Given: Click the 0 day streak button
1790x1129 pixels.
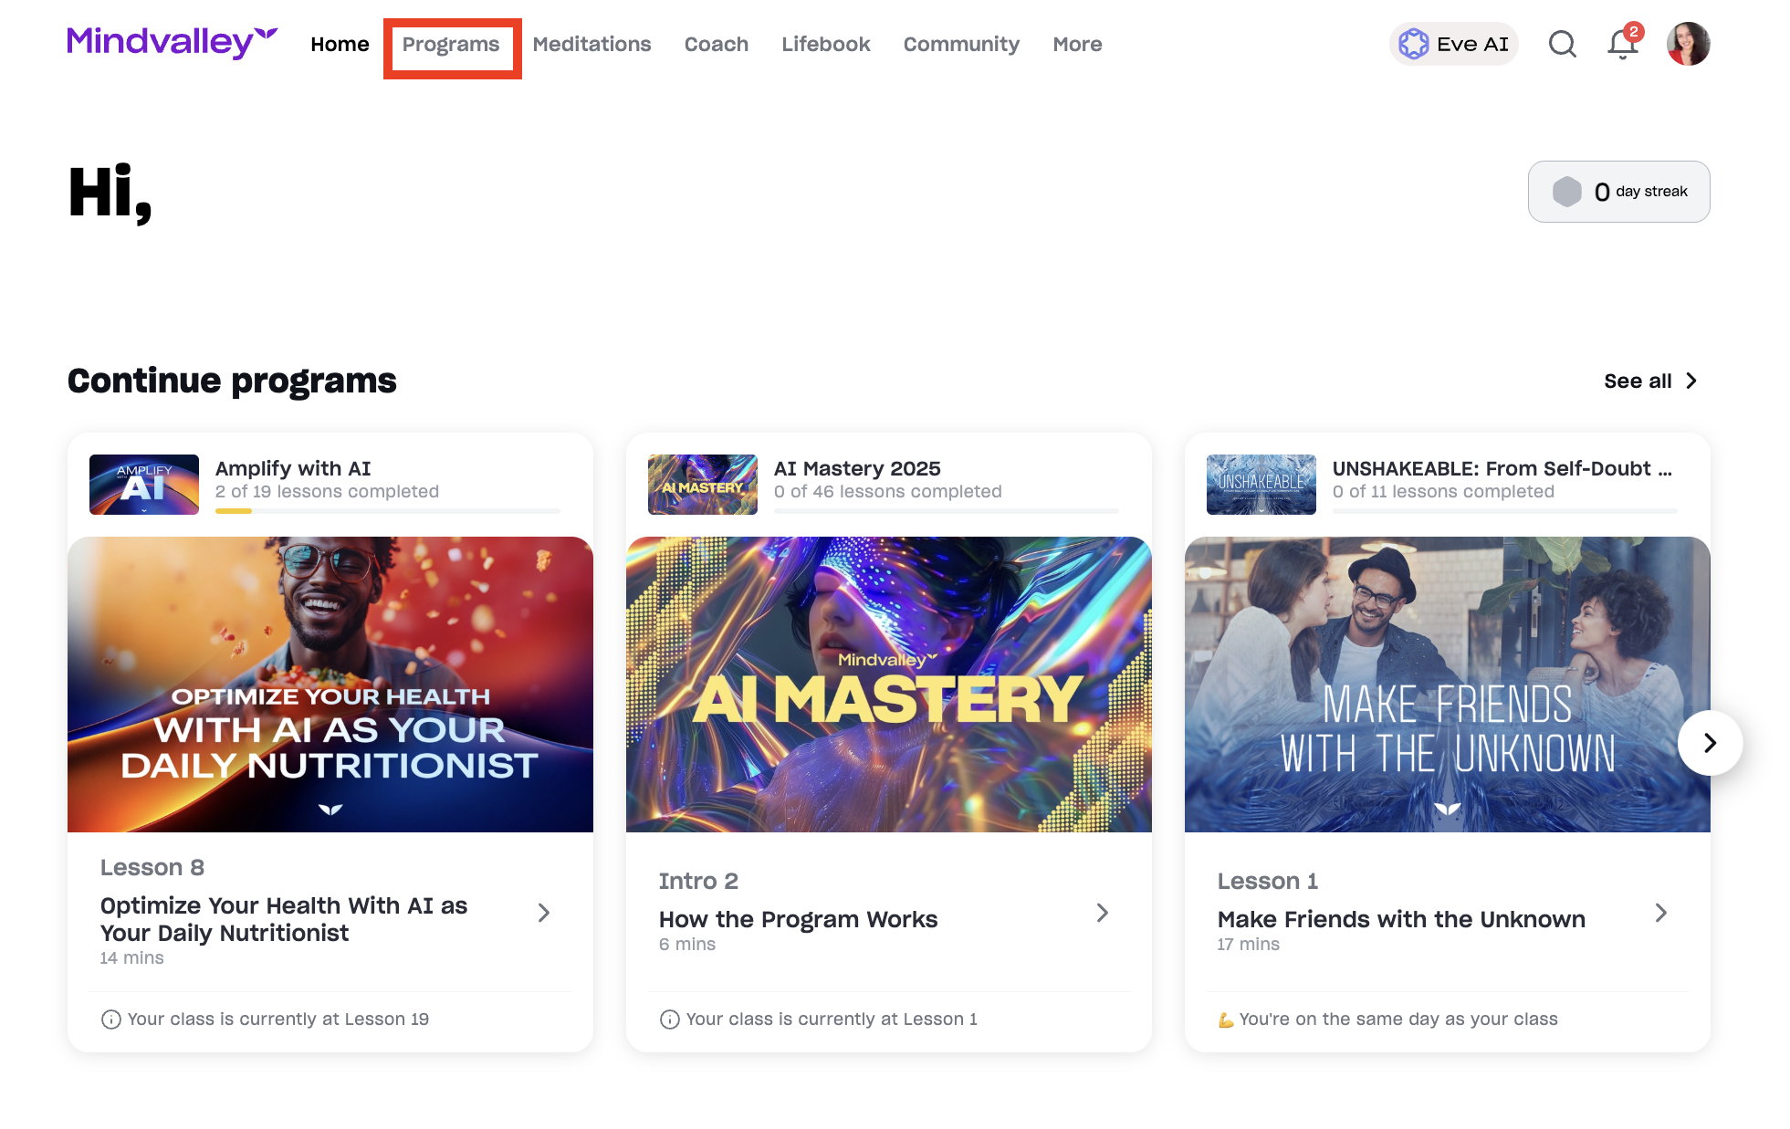Looking at the screenshot, I should click(1618, 192).
